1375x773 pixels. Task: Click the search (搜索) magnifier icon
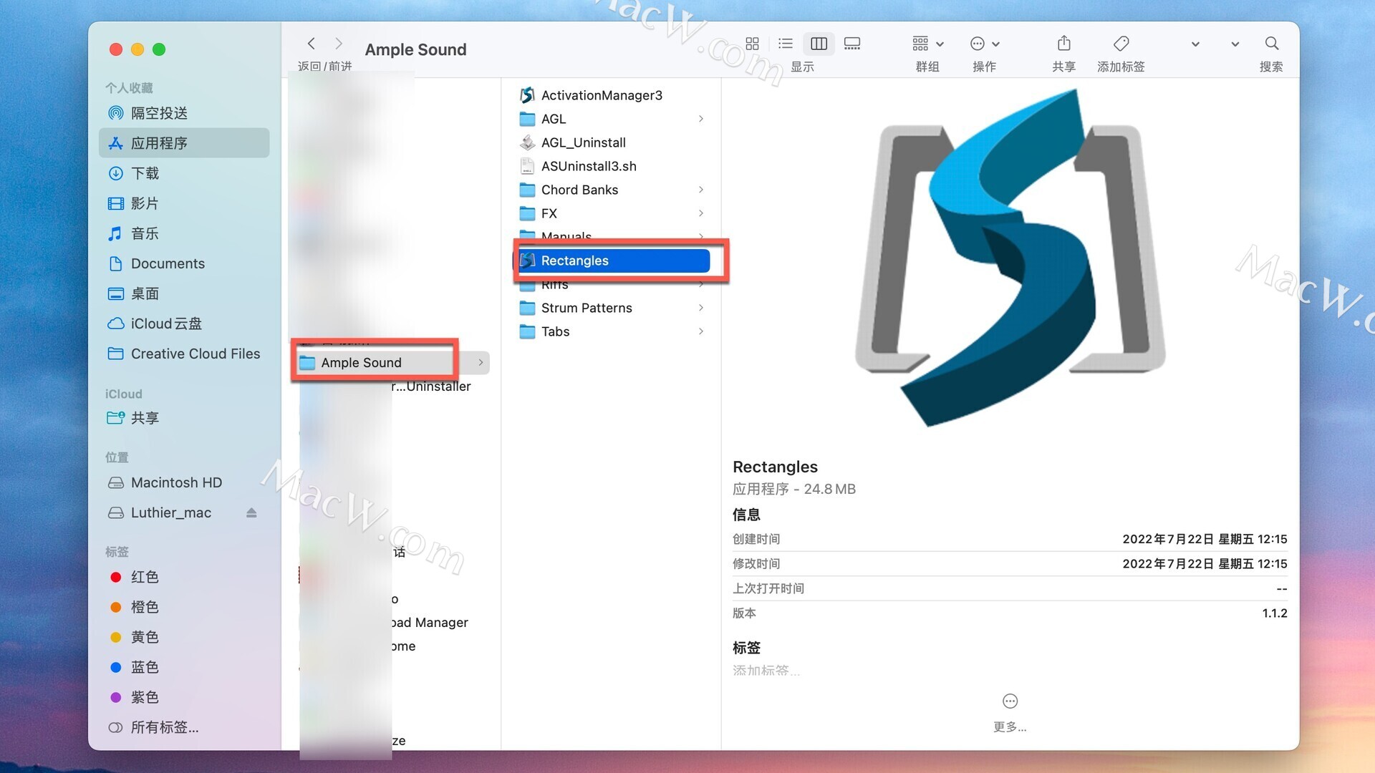click(1272, 44)
